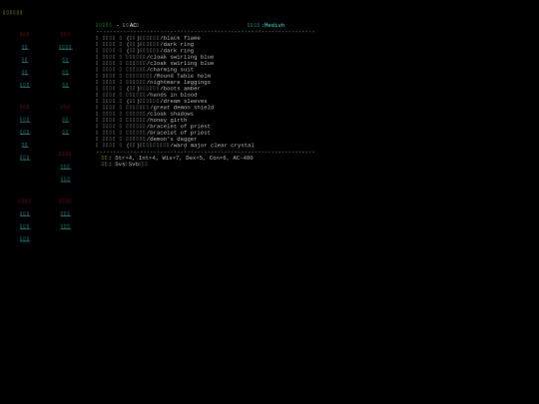Click the Str+4, Int+4 stats line
The width and height of the screenshot is (539, 404).
click(177, 158)
